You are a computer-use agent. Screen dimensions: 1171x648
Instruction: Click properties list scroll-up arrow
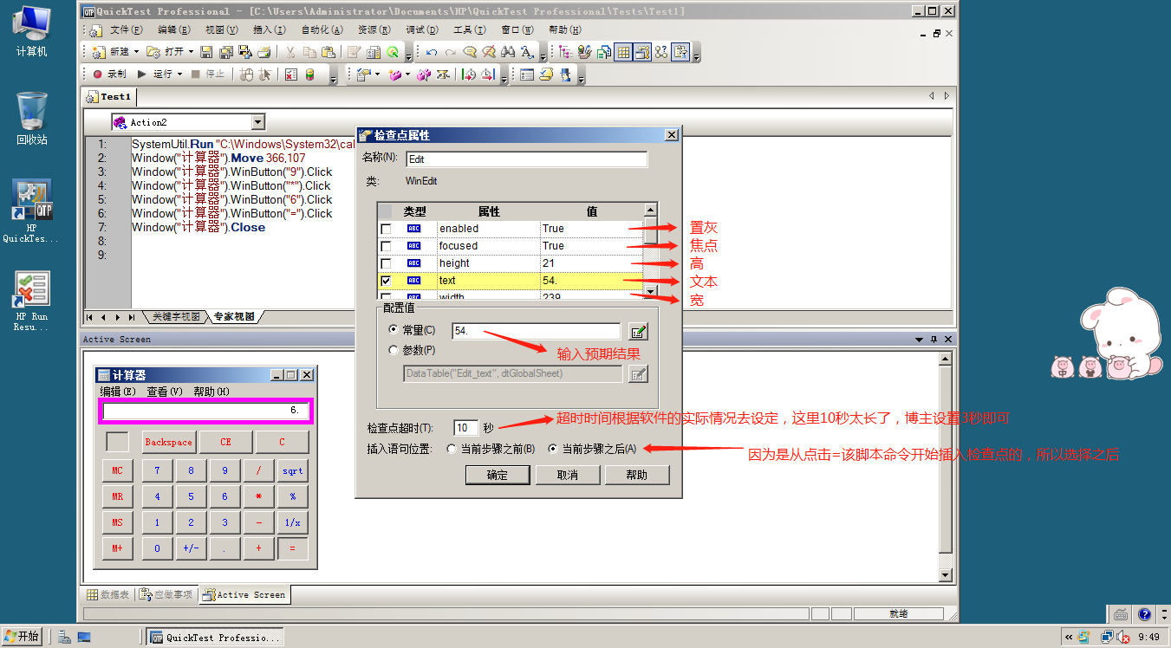650,211
